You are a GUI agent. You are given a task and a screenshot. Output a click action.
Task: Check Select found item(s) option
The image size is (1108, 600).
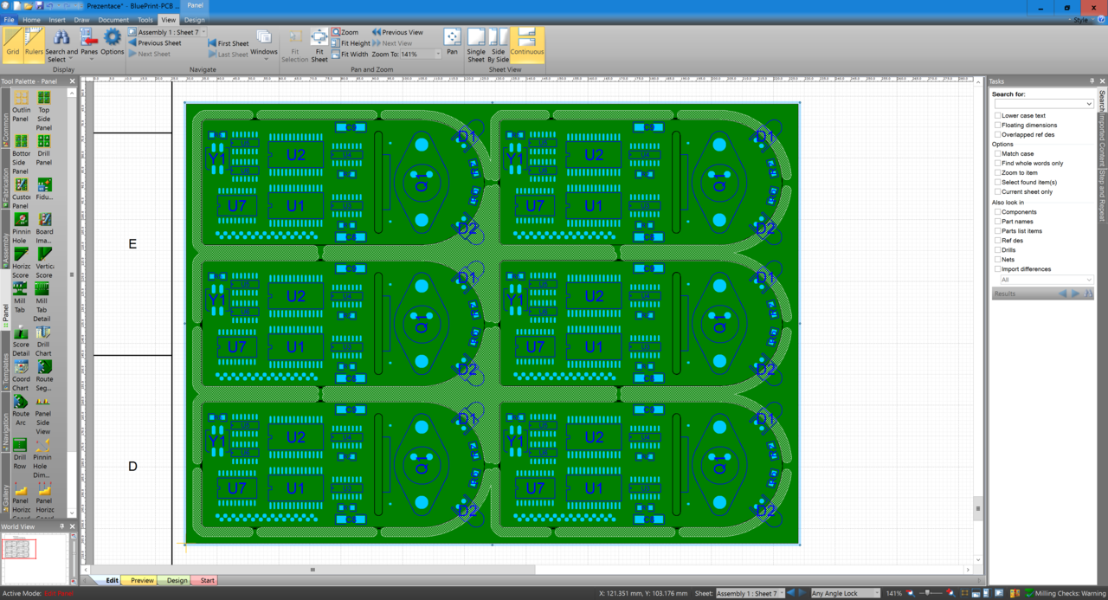[x=998, y=182]
